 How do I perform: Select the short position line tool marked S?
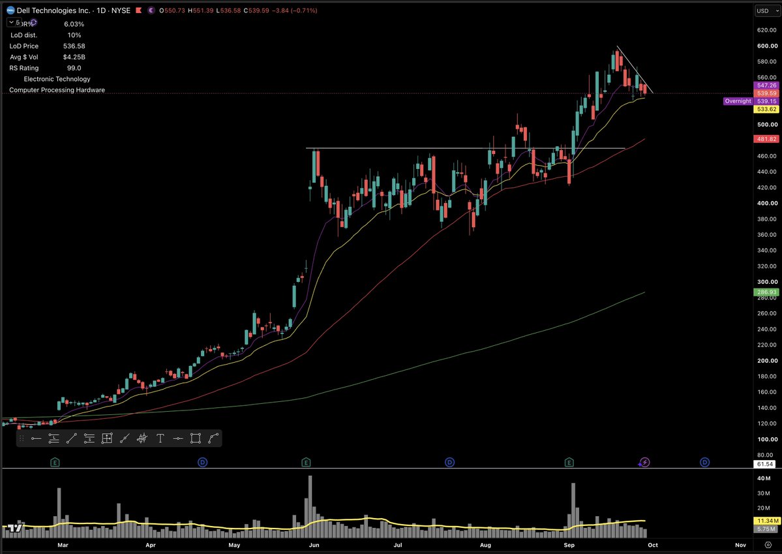tap(89, 439)
